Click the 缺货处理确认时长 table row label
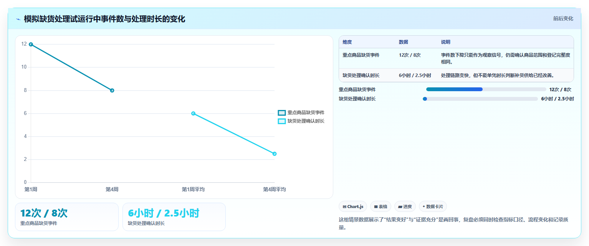This screenshot has width=589, height=246. [x=361, y=75]
